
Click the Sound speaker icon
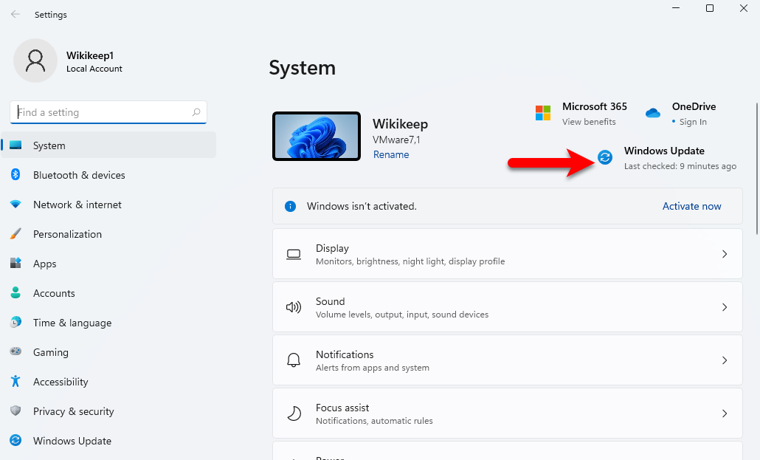[x=294, y=307]
